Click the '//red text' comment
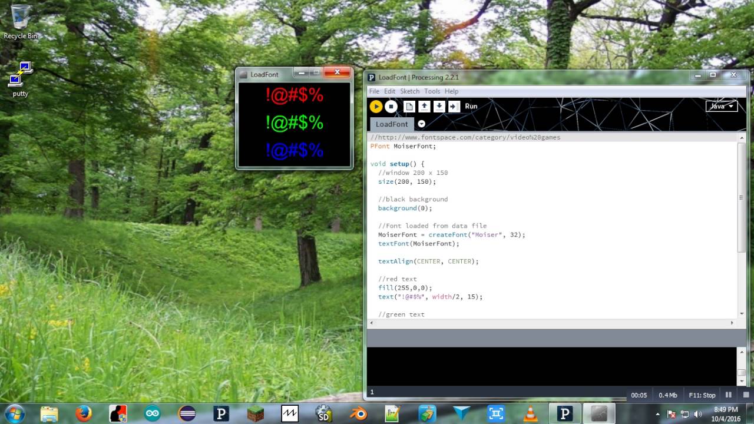Viewport: 754px width, 424px height. 397,279
